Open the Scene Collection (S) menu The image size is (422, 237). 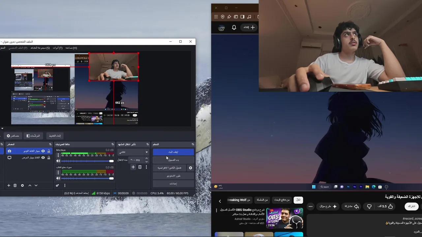(x=40, y=48)
